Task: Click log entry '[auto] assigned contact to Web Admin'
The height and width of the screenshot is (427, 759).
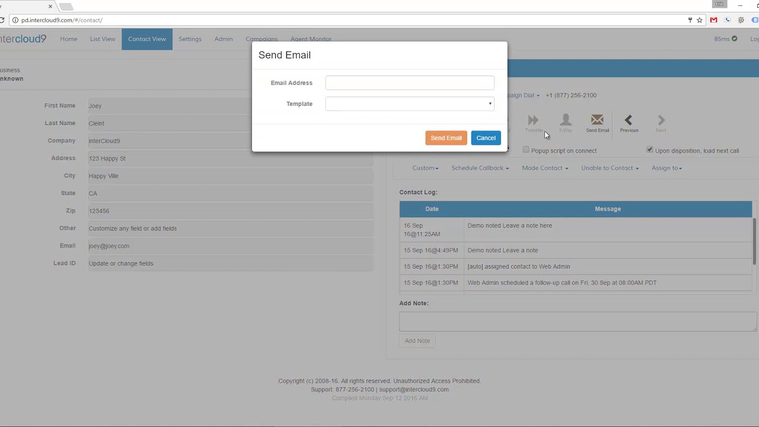Action: point(519,266)
